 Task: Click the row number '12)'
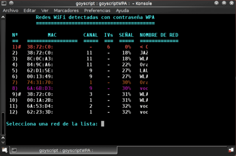coord(13,112)
